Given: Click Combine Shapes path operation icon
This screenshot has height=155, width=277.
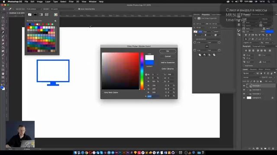Looking at the screenshot, I should tap(200, 55).
